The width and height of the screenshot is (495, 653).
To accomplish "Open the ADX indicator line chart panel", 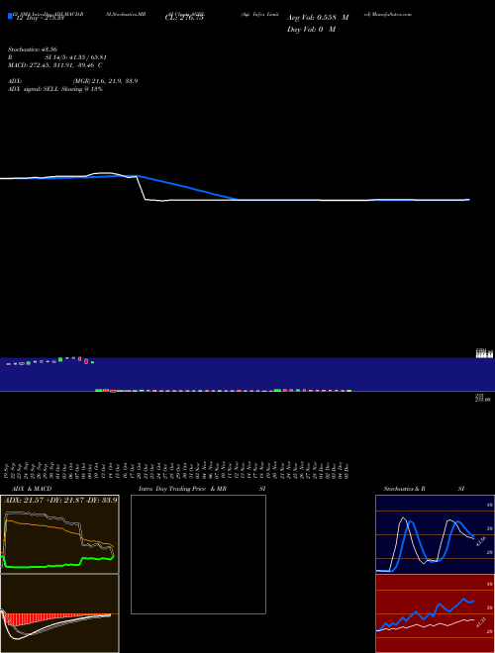I will point(59,534).
